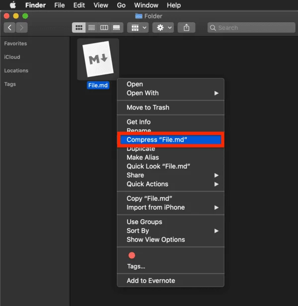Select the File.md markdown icon
This screenshot has height=306, width=298.
pyautogui.click(x=98, y=59)
